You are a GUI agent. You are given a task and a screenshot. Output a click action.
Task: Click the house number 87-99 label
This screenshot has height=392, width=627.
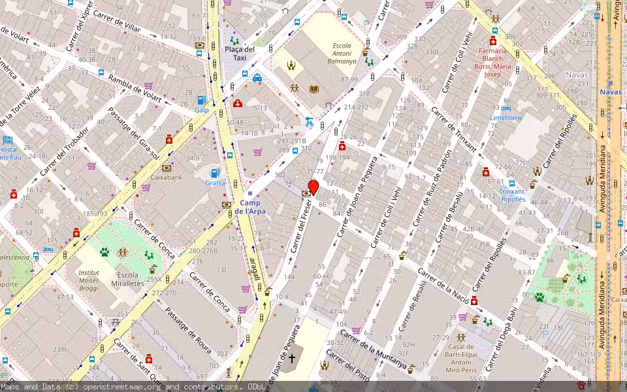[x=349, y=79]
